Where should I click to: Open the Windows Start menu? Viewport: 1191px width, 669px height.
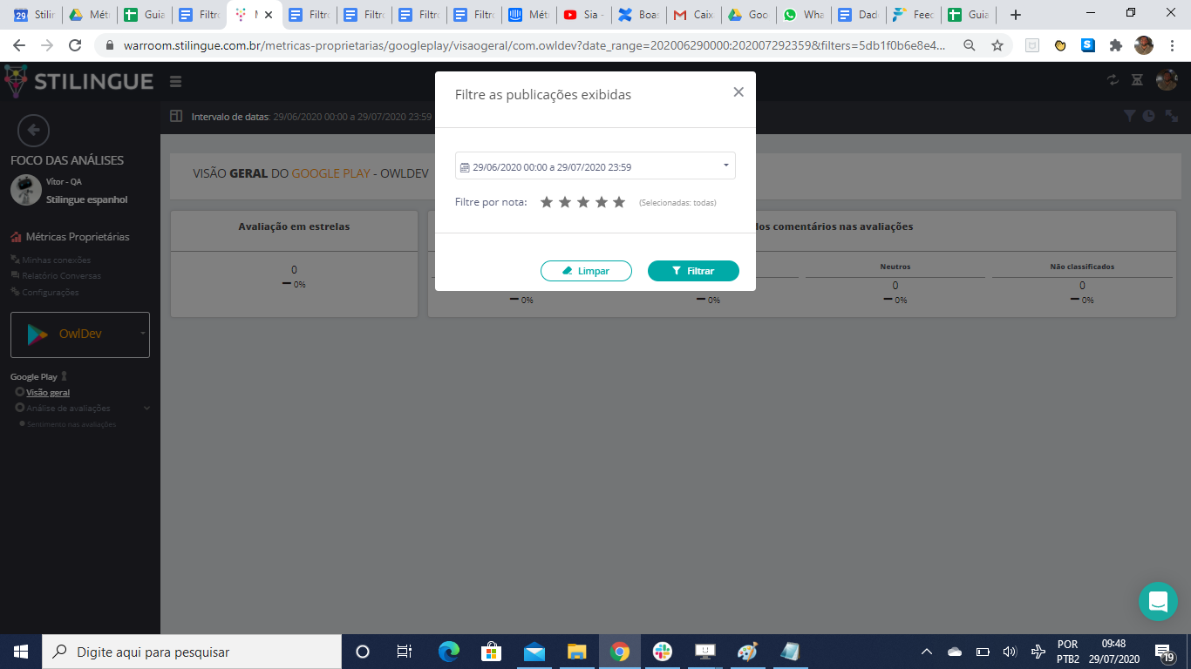coord(21,652)
